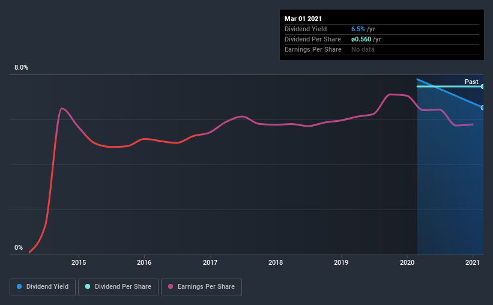Toggle the Dividend Per Share legend button

click(118, 287)
